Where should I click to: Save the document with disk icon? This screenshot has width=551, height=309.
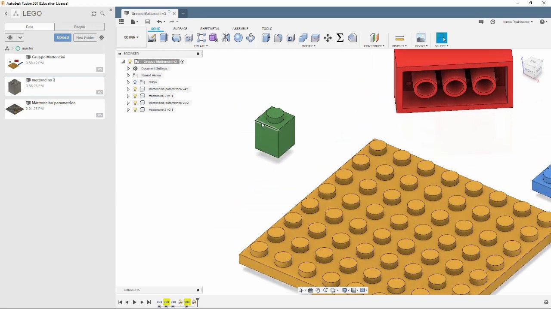click(147, 21)
